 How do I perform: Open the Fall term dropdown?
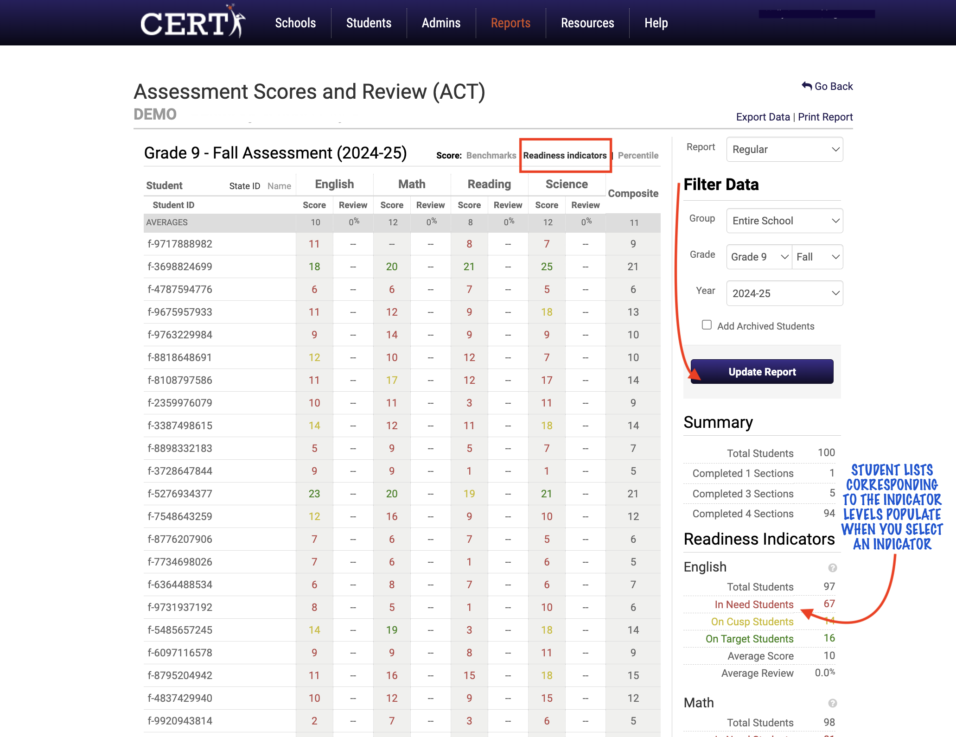[817, 257]
